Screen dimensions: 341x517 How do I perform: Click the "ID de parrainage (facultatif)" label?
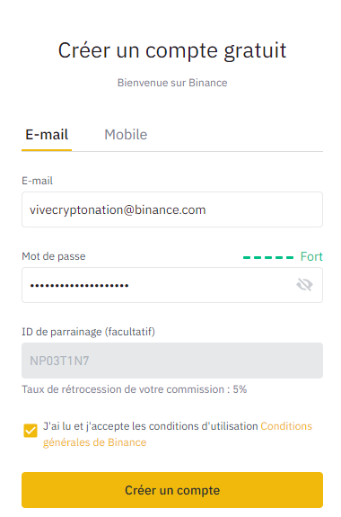coord(88,332)
